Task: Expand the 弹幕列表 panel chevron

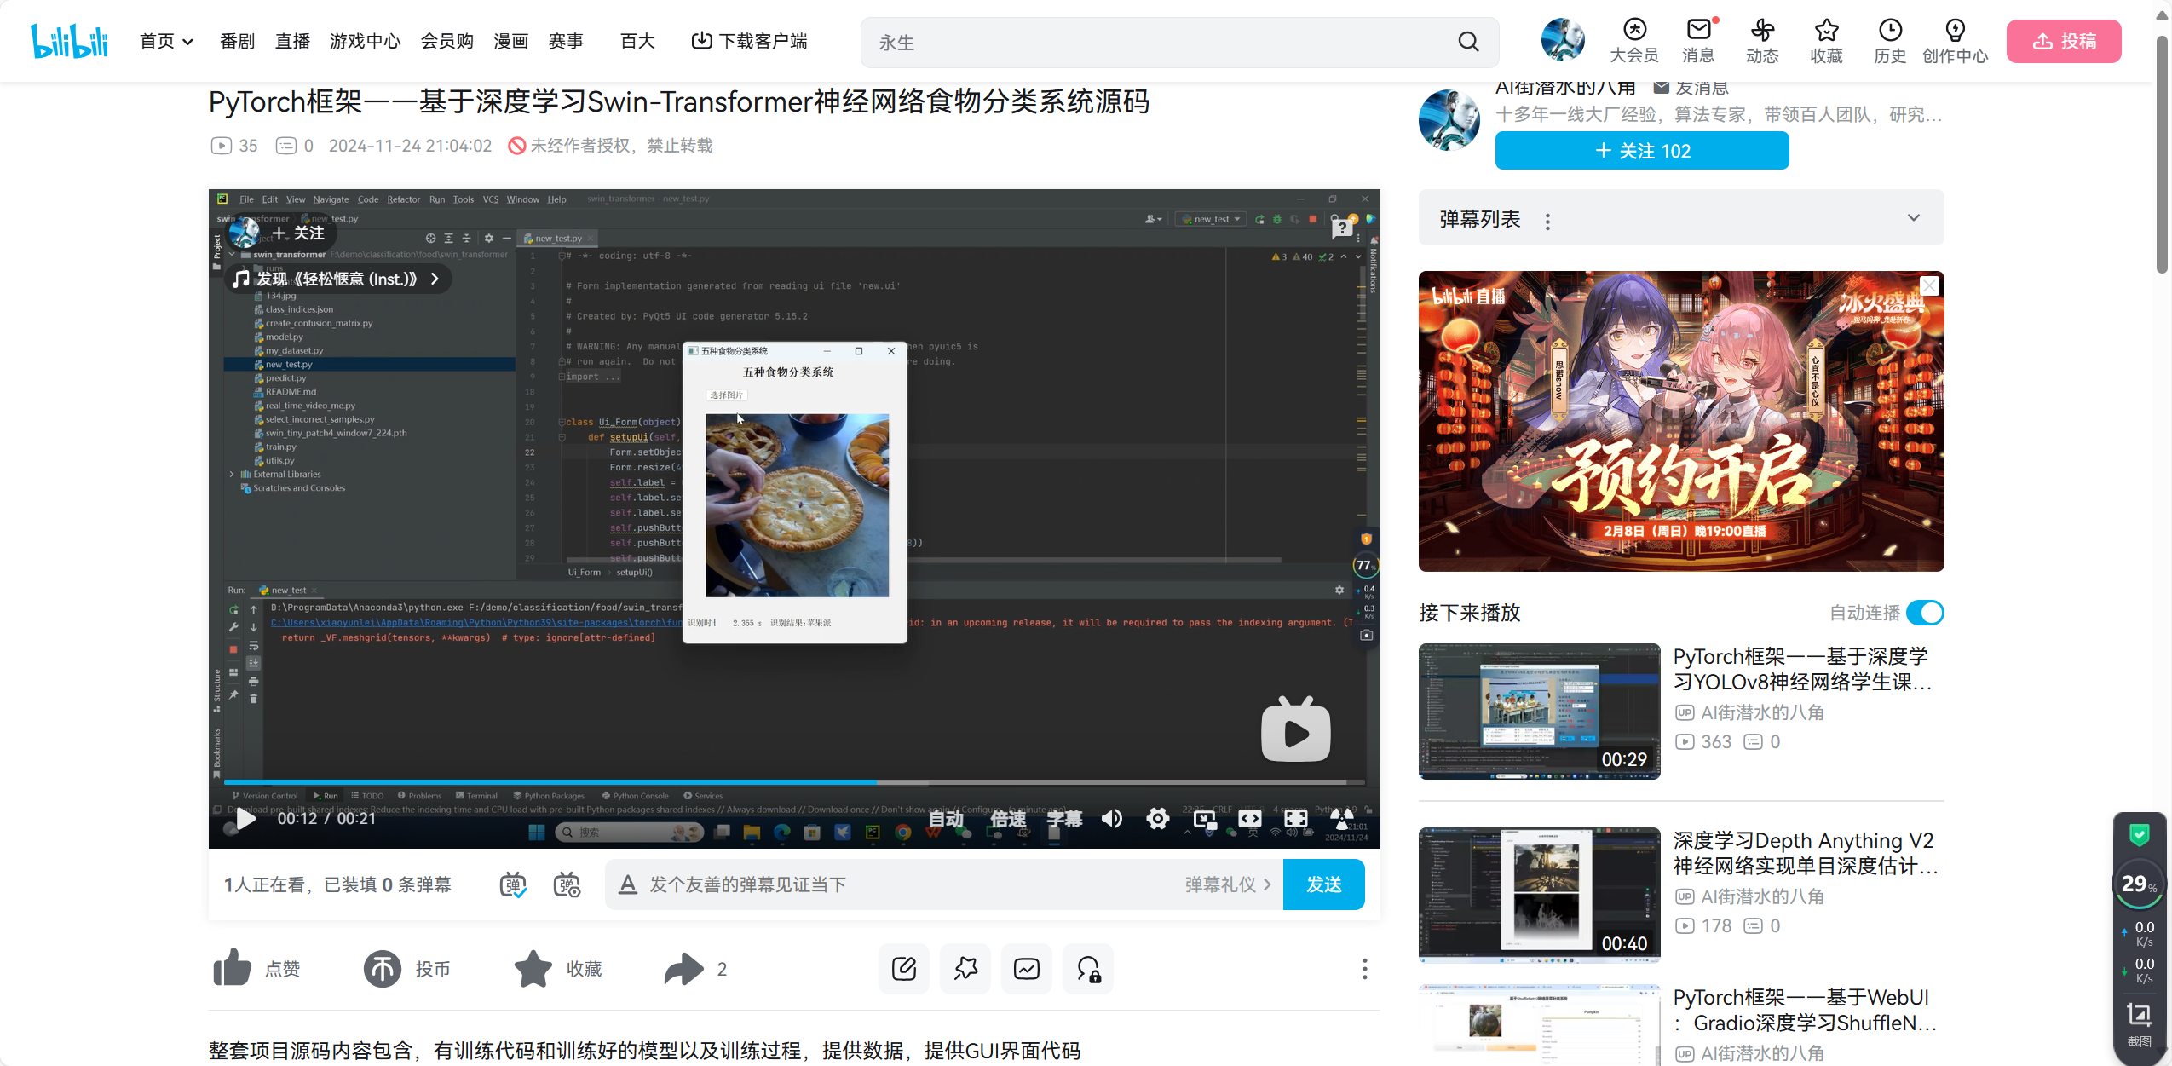Action: click(1913, 218)
